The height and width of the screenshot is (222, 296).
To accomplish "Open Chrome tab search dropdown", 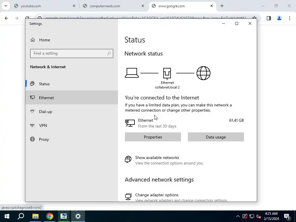I will [x=6, y=6].
